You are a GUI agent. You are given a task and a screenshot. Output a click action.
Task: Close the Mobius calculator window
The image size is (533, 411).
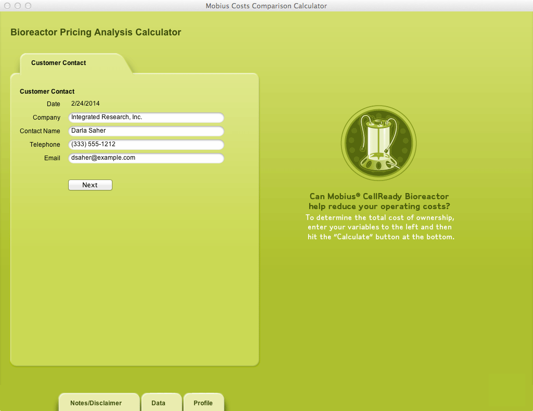(7, 6)
